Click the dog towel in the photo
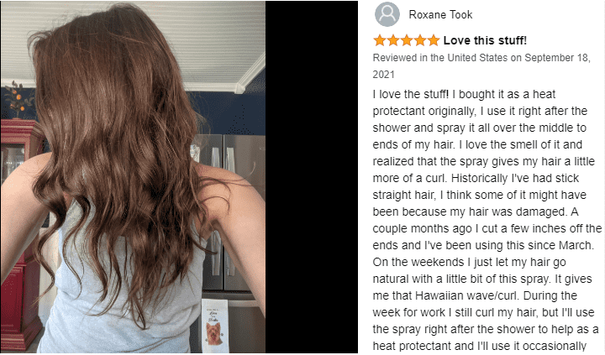The height and width of the screenshot is (355, 605). (x=214, y=326)
